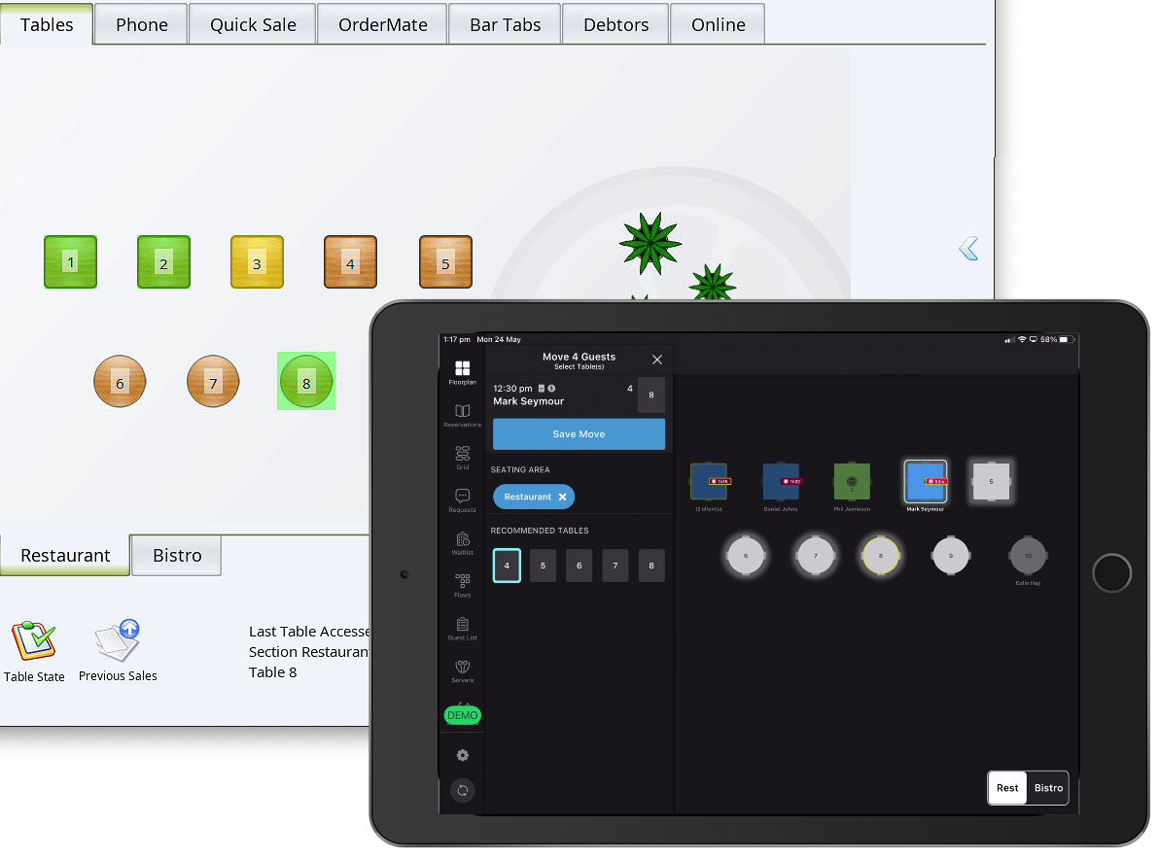The height and width of the screenshot is (859, 1159).
Task: Open Requests in the iPad sidebar
Action: point(462,500)
